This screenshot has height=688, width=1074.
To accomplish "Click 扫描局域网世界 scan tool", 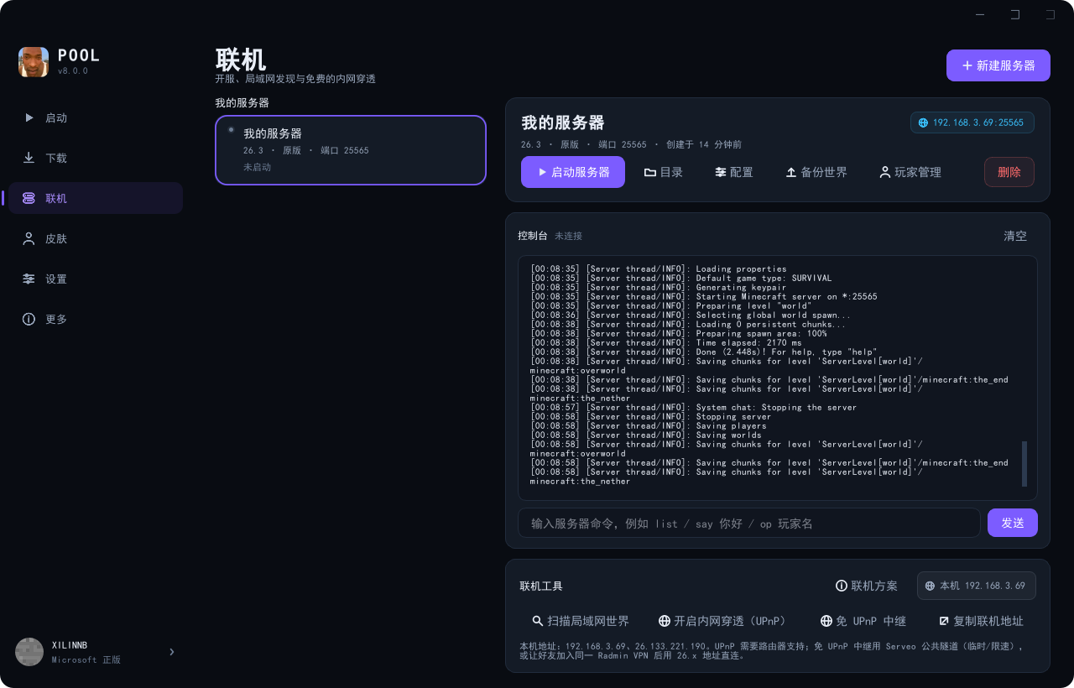I will pyautogui.click(x=581, y=621).
